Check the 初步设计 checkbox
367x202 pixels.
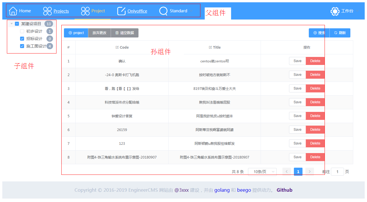(22, 31)
